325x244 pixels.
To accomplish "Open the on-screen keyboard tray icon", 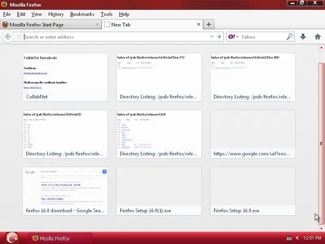I will tap(289, 238).
